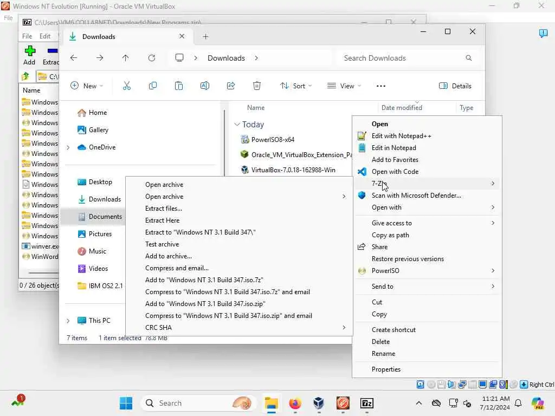The width and height of the screenshot is (555, 416).
Task: Select Rename in context menu
Action: point(383,354)
